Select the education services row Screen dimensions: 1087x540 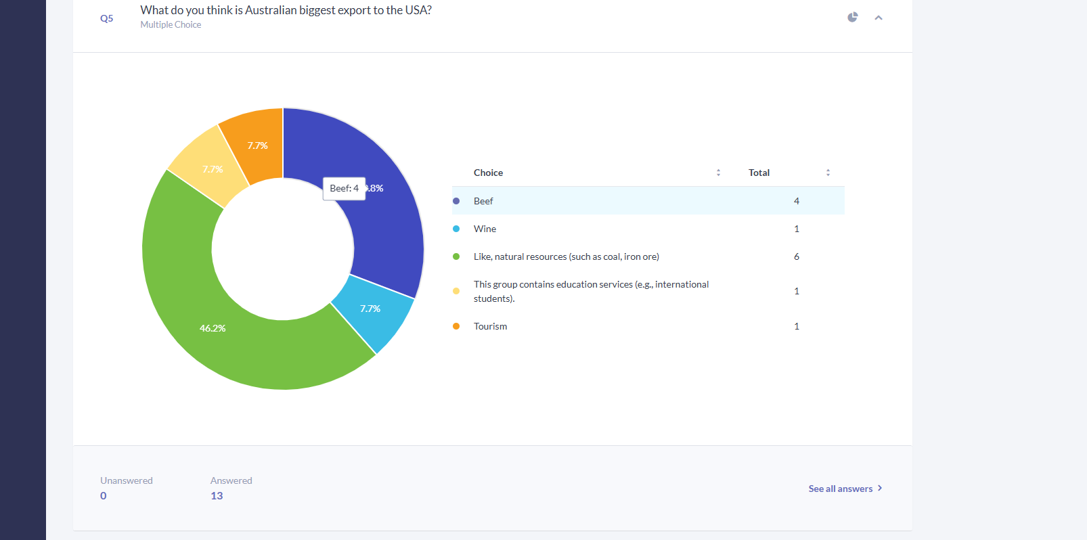(648, 291)
